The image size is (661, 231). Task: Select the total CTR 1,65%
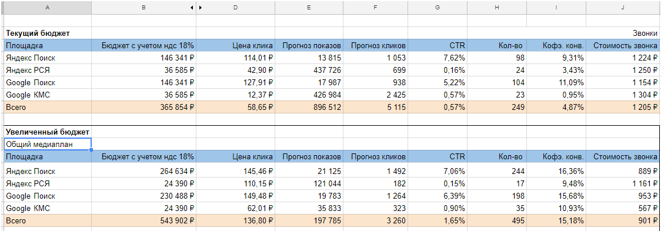pyautogui.click(x=438, y=221)
